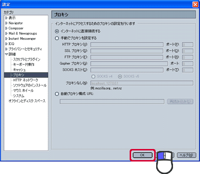Image resolution: width=200 pixels, height=174 pixels.
Task: Click the ヘルプ button
Action: click(187, 155)
